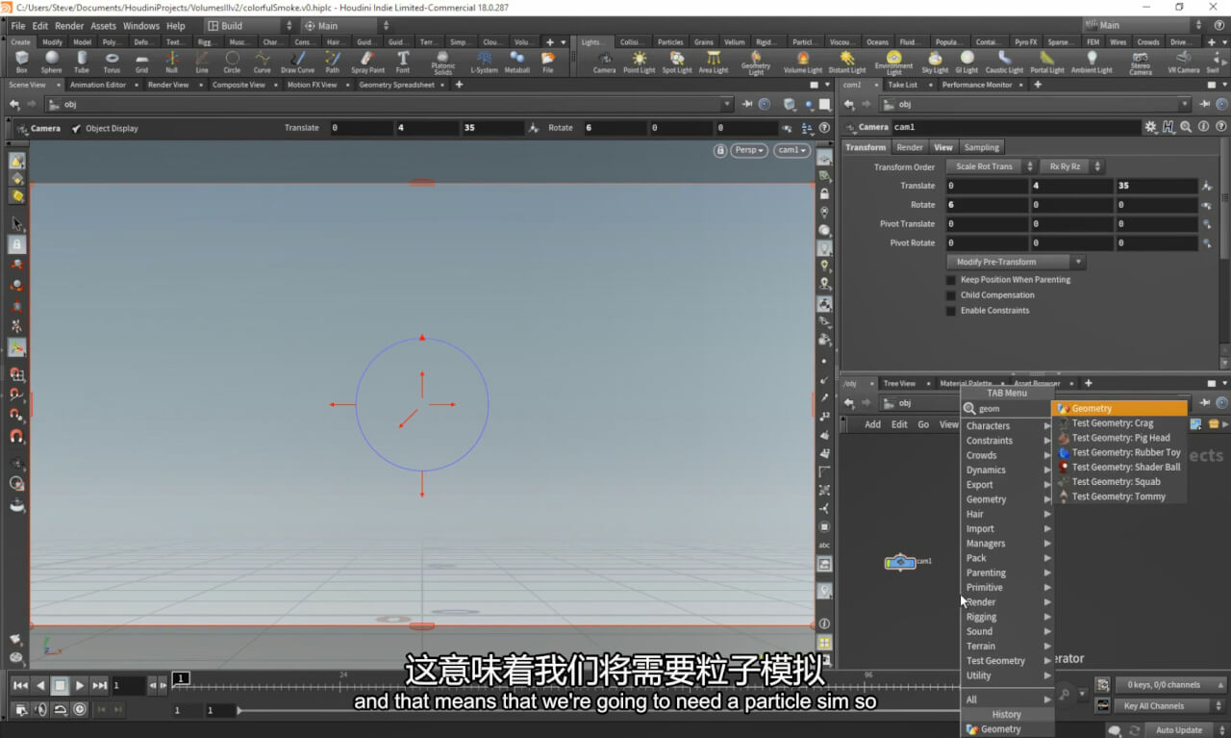Pick Geometry from History section
1231x738 pixels.
(1008, 729)
